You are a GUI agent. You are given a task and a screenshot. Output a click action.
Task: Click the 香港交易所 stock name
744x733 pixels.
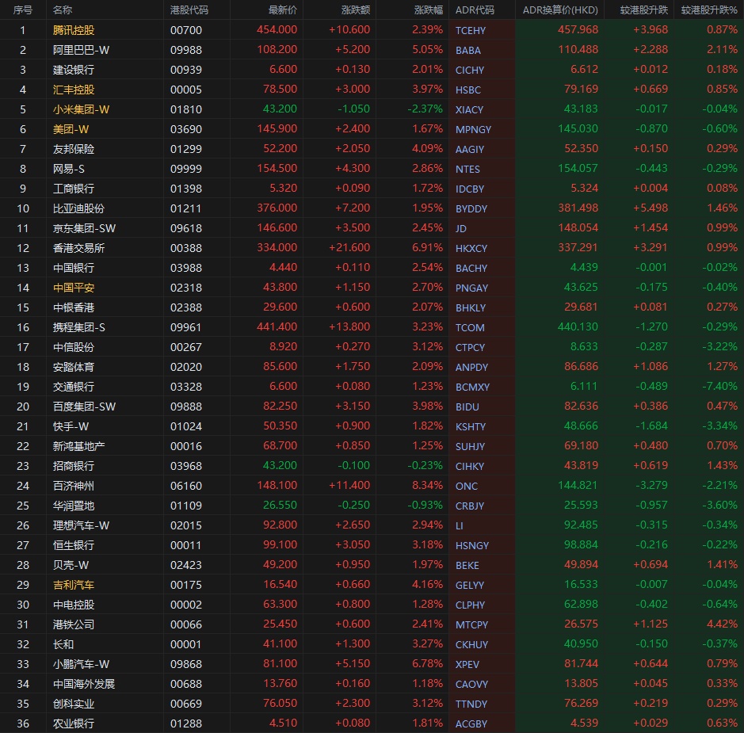coord(78,248)
